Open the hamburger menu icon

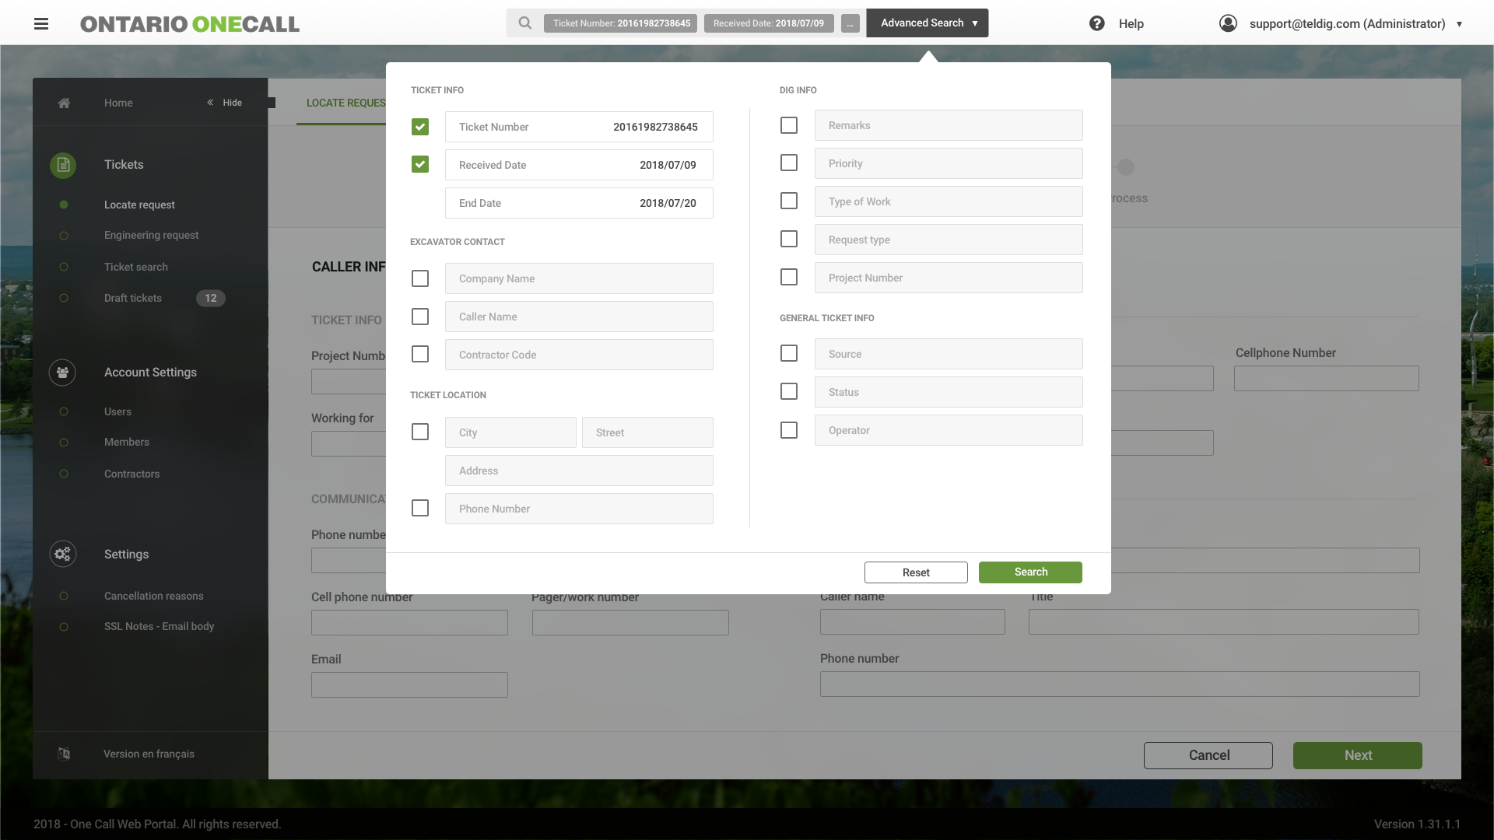point(41,23)
